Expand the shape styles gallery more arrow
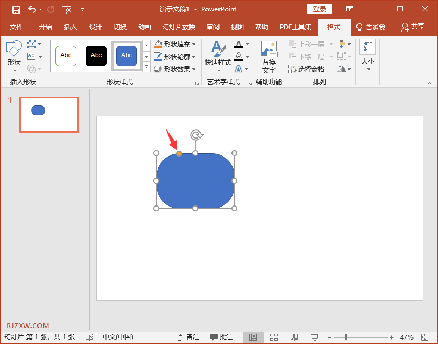 coord(146,67)
